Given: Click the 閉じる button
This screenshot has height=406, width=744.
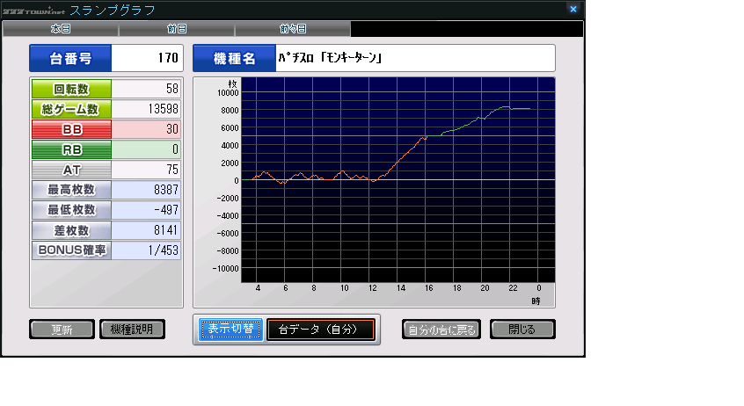Looking at the screenshot, I should click(522, 330).
